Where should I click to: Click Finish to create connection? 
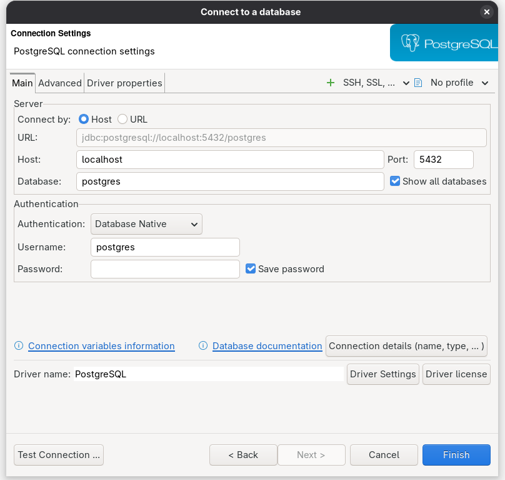[x=456, y=455]
